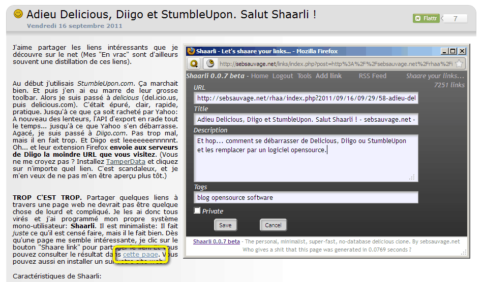Open the RSS Feed link
The width and height of the screenshot is (485, 282).
coord(373,76)
